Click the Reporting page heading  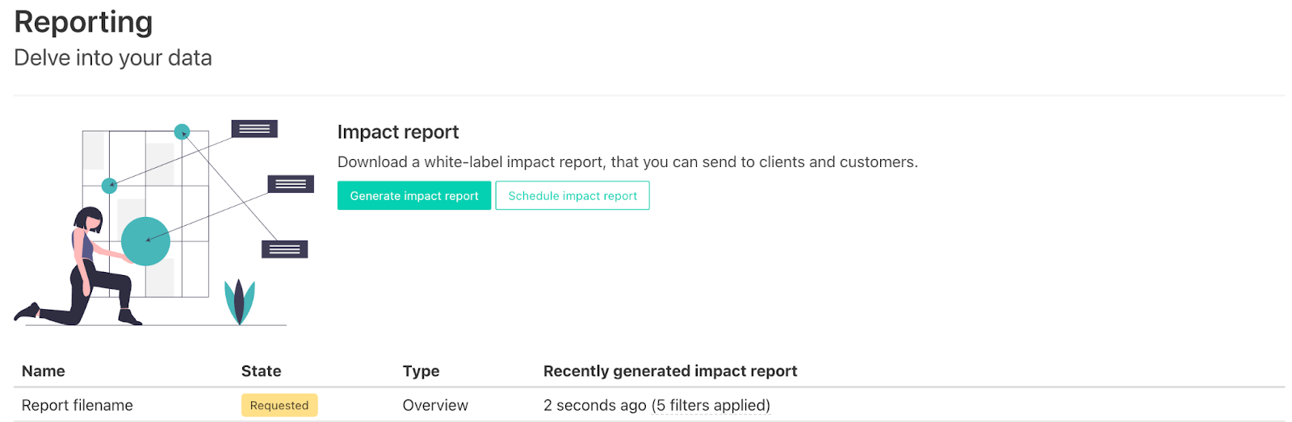pyautogui.click(x=83, y=22)
